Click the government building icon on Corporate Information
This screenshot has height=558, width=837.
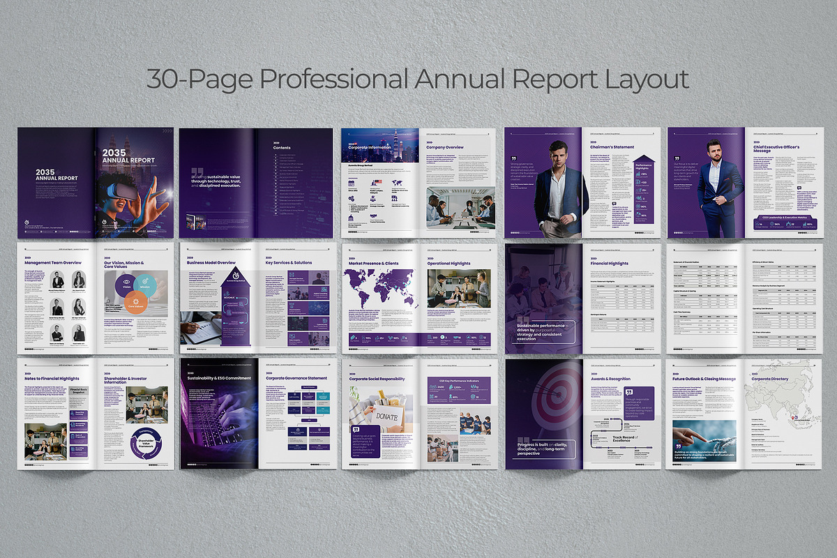click(351, 218)
